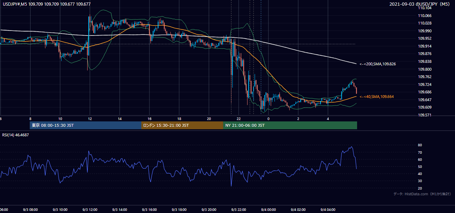Click hour label 8 above the session bars
The image size is (455, 213).
pos(30,119)
